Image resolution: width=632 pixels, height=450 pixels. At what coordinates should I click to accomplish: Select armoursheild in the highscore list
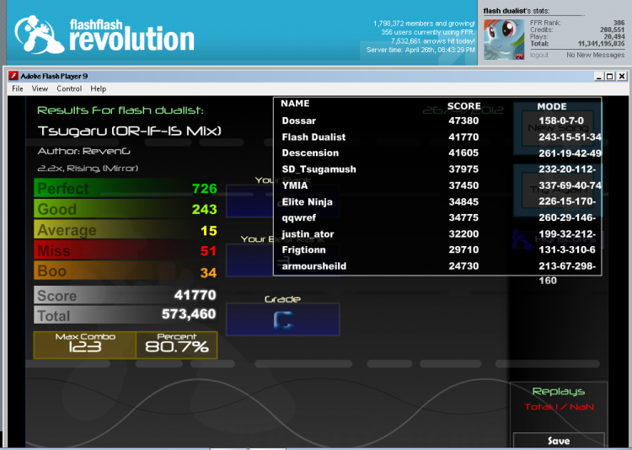(x=314, y=266)
